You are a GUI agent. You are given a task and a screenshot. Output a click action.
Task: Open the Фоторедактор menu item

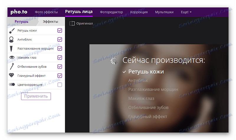[x=112, y=12]
